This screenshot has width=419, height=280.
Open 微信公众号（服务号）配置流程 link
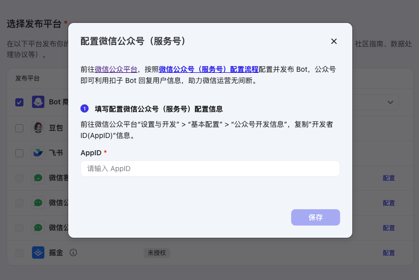[209, 69]
